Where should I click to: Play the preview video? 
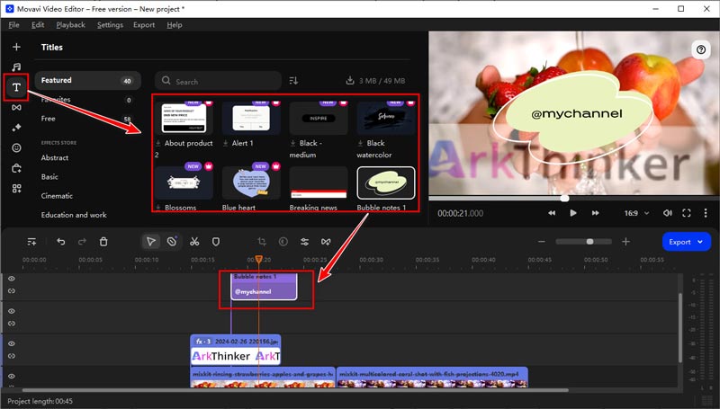pos(573,213)
